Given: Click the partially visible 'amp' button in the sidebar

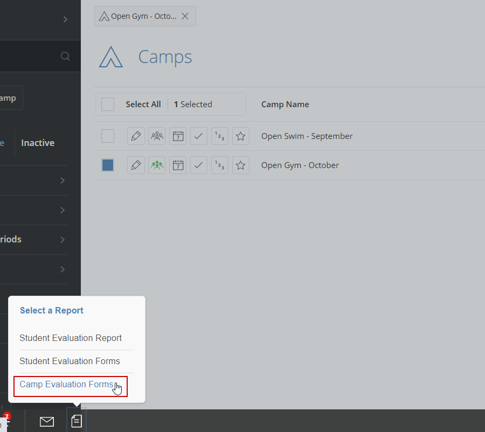Looking at the screenshot, I should point(11,97).
